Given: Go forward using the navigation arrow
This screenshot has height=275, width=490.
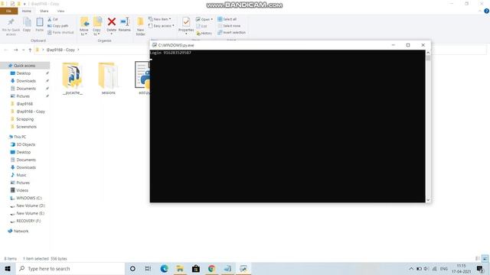Looking at the screenshot, I should pyautogui.click(x=15, y=50).
